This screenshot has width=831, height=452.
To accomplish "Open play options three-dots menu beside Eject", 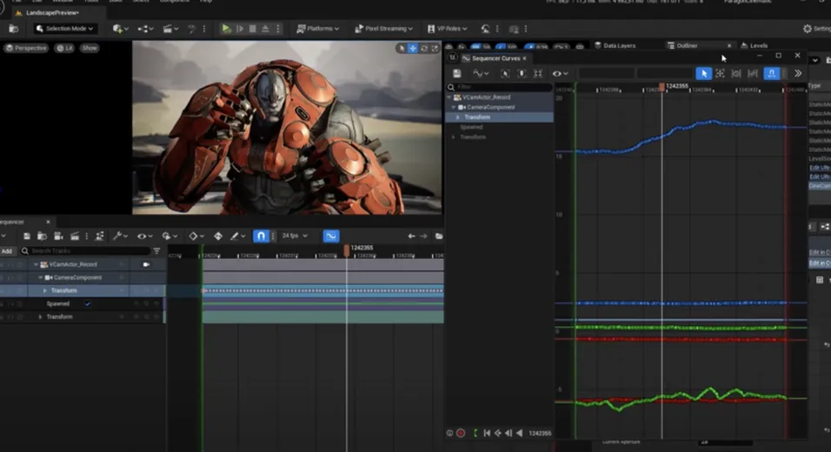I will click(x=277, y=29).
